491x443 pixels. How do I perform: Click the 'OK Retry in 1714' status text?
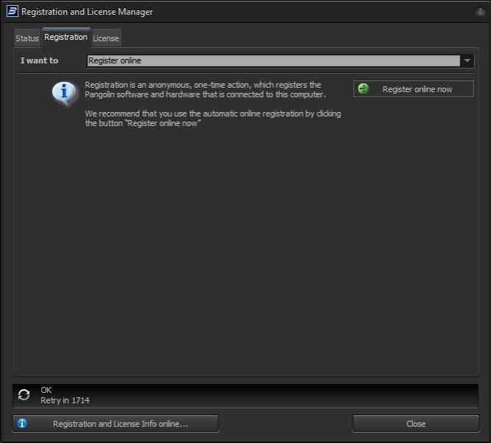click(65, 395)
